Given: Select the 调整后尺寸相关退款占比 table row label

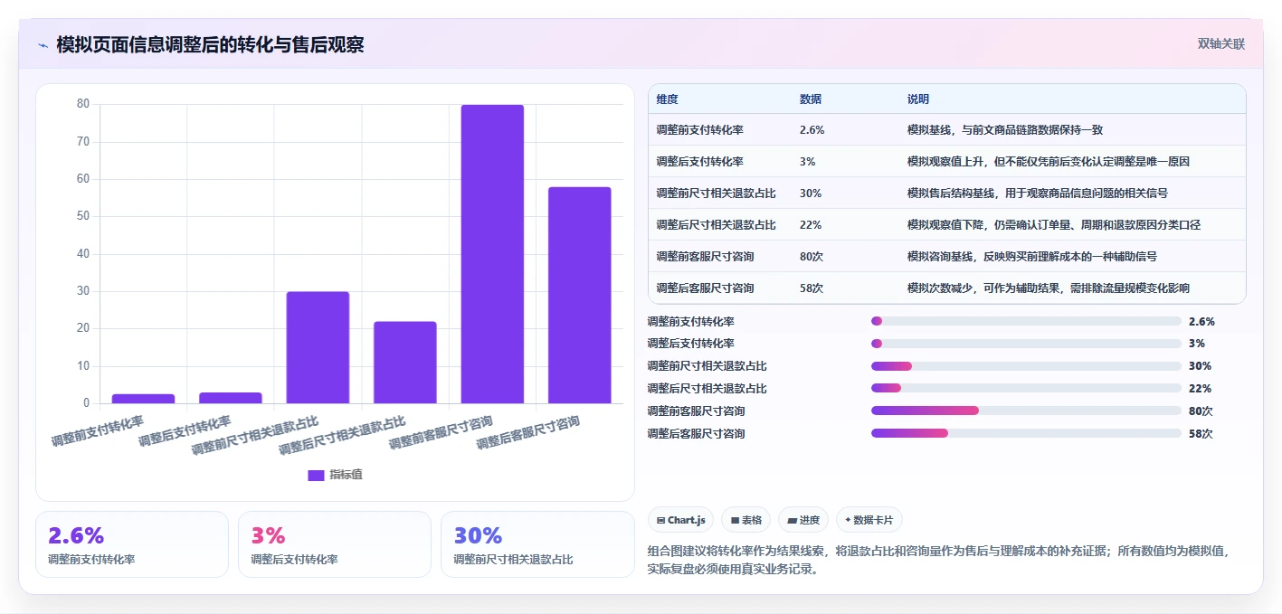Looking at the screenshot, I should point(716,225).
